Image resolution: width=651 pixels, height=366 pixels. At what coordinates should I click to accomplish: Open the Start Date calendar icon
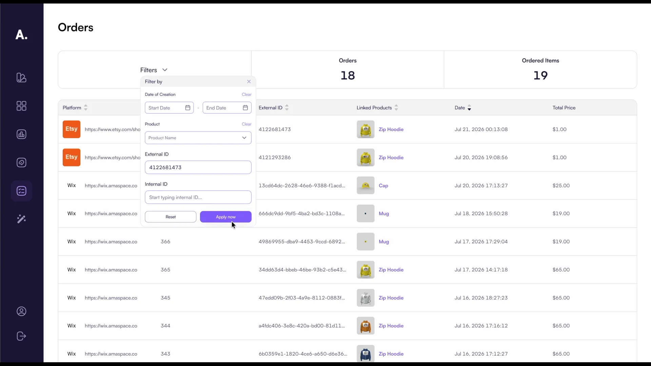pyautogui.click(x=188, y=108)
